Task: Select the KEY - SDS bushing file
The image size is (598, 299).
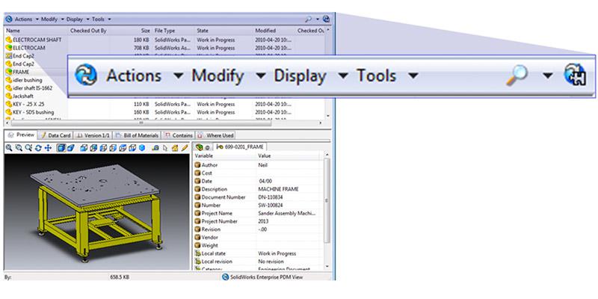Action: pyautogui.click(x=33, y=112)
